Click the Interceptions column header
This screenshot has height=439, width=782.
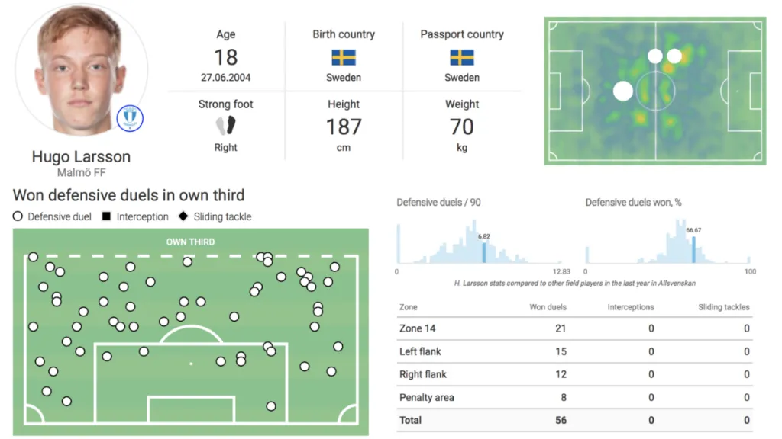[631, 307]
